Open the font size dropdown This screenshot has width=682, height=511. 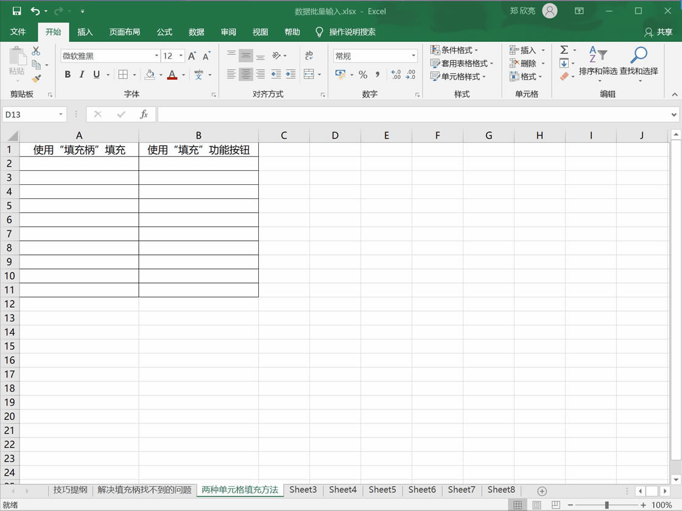click(x=181, y=55)
